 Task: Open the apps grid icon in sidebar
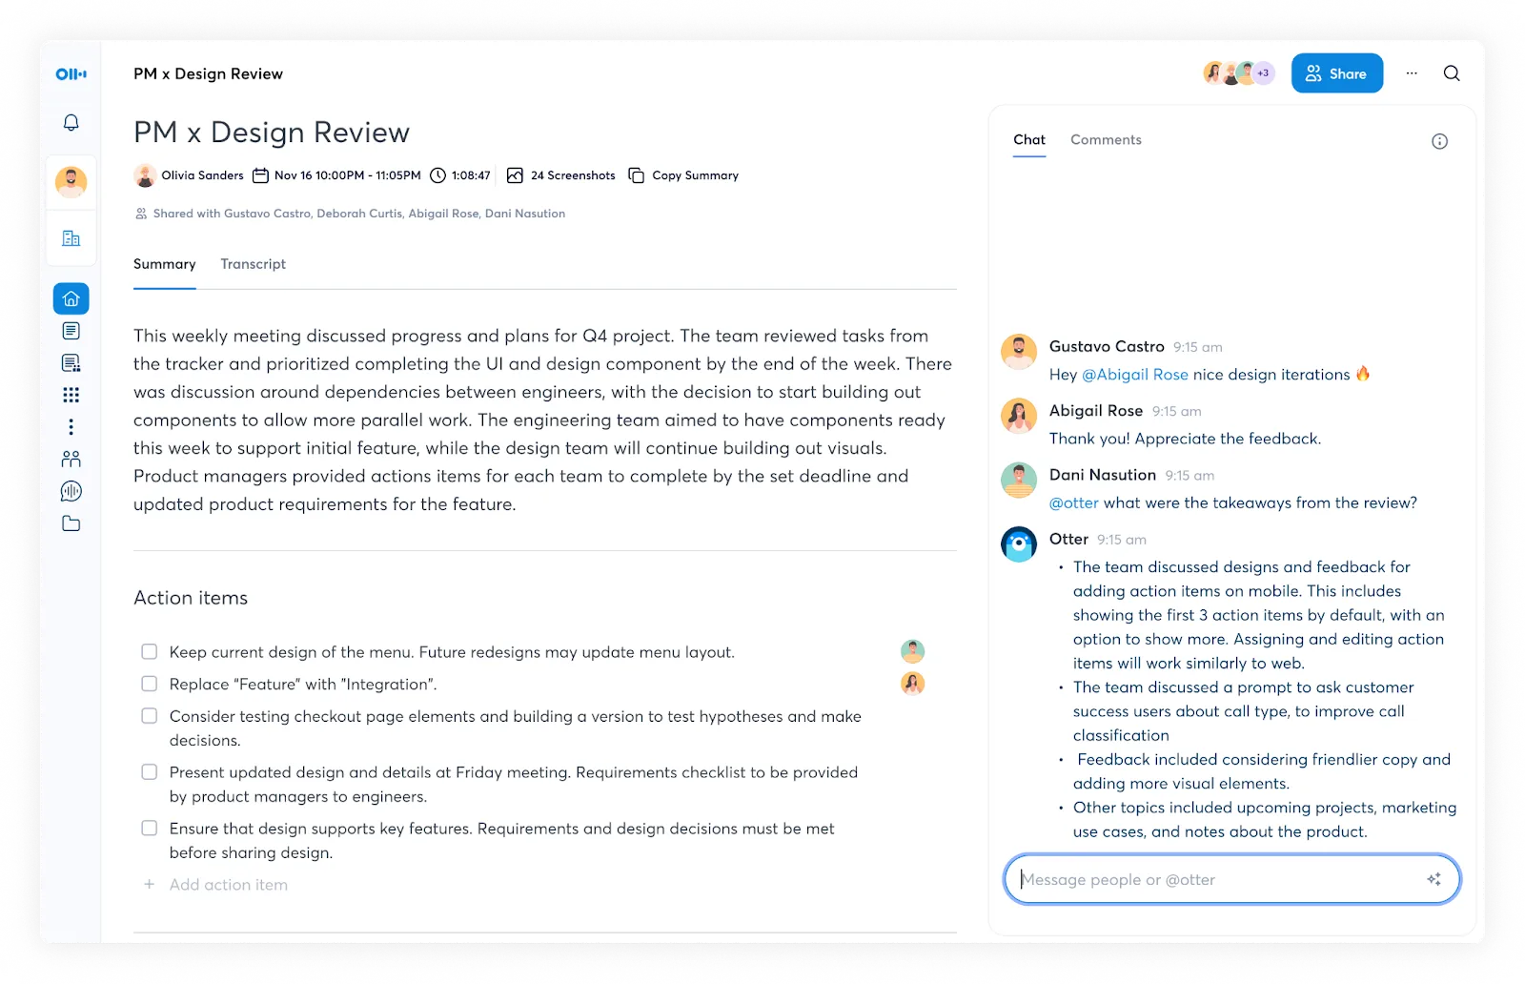[x=71, y=395]
